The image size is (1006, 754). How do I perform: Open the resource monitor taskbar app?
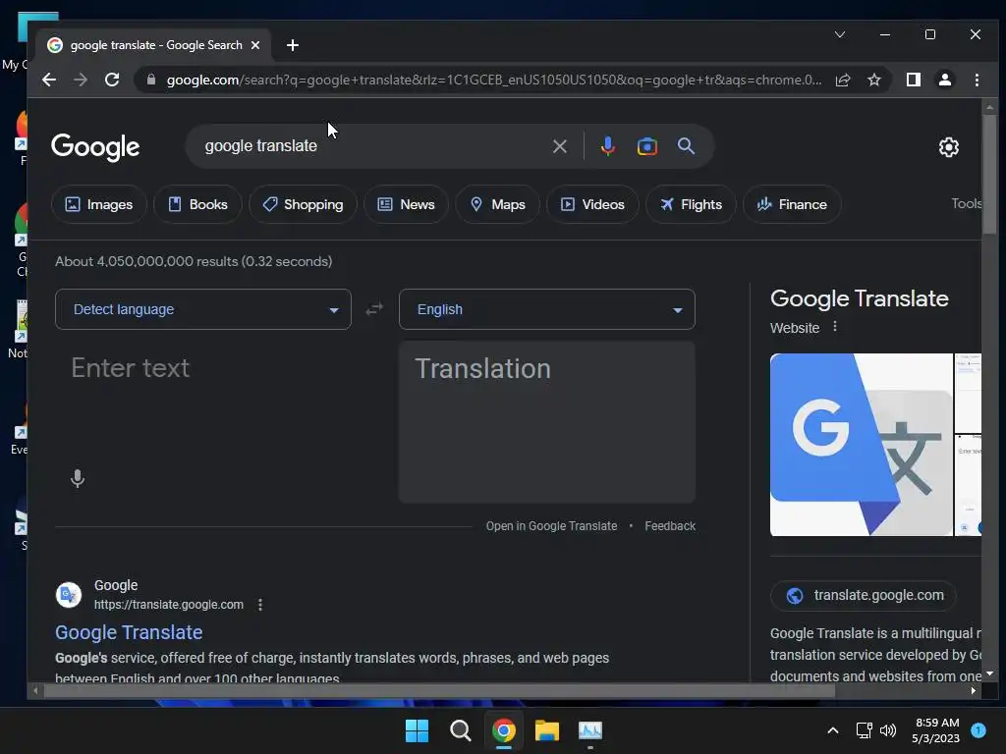click(590, 730)
